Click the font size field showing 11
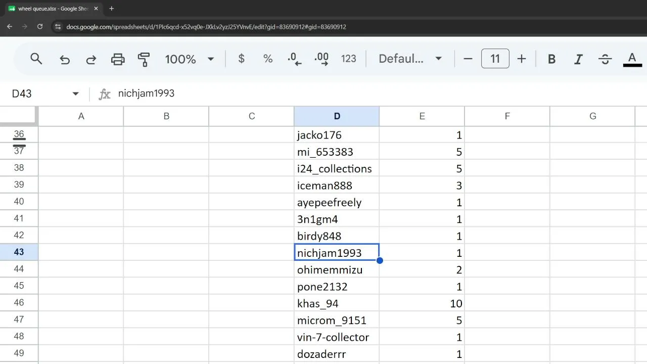 click(x=495, y=59)
